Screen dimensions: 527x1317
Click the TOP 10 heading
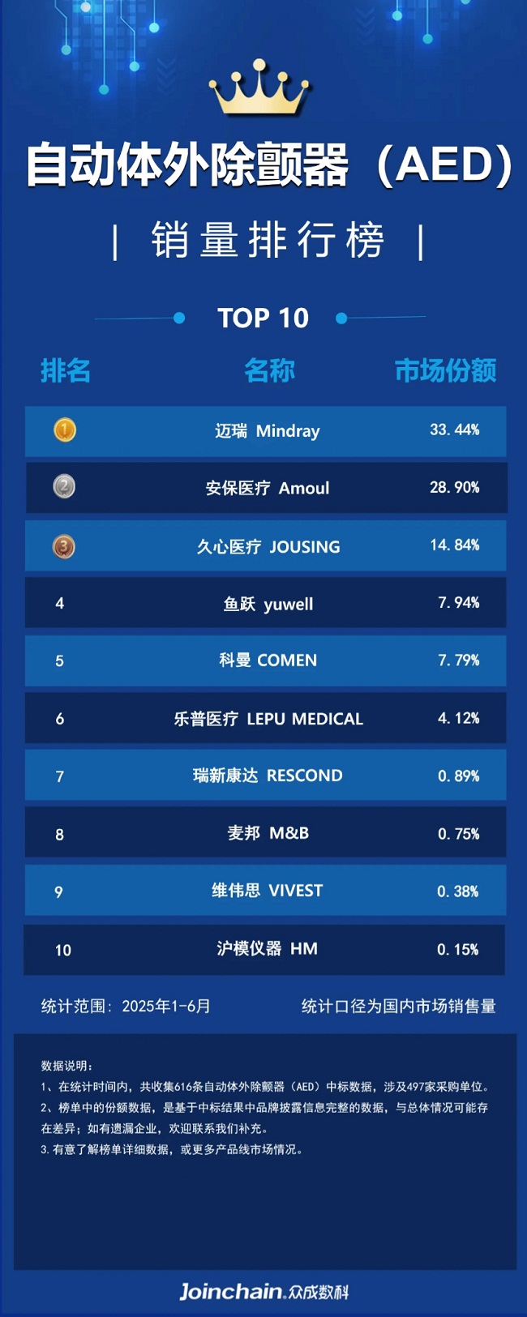(x=263, y=319)
